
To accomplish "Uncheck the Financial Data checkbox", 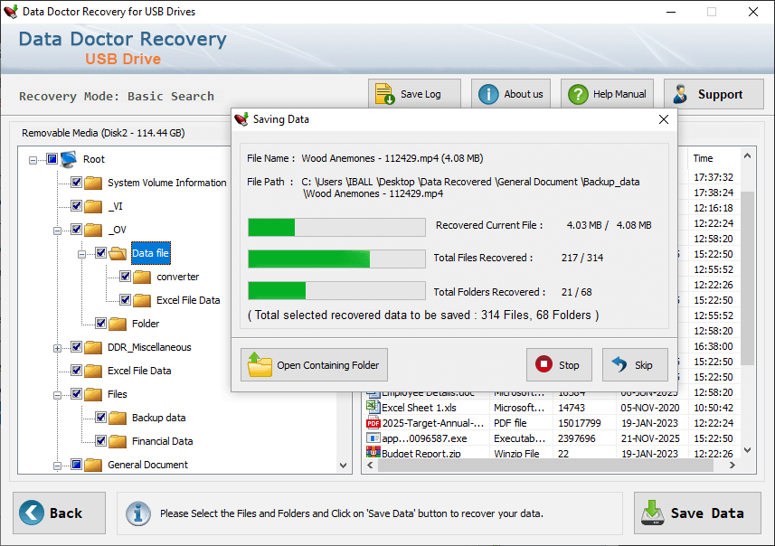I will (100, 441).
